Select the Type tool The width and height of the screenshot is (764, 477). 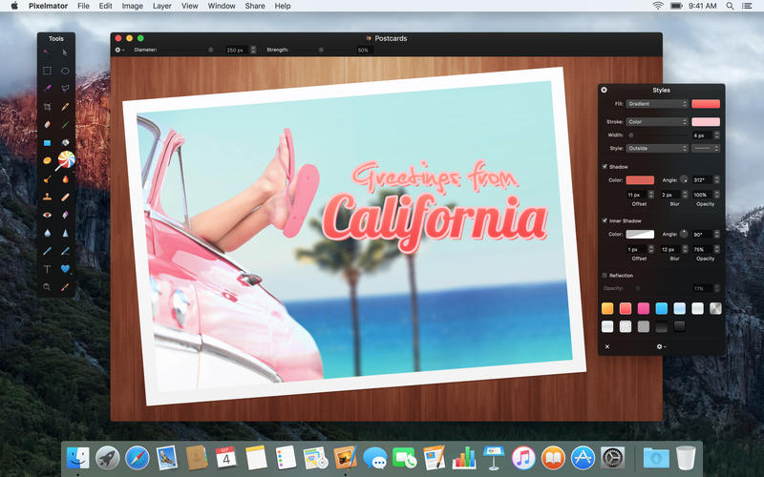point(47,269)
